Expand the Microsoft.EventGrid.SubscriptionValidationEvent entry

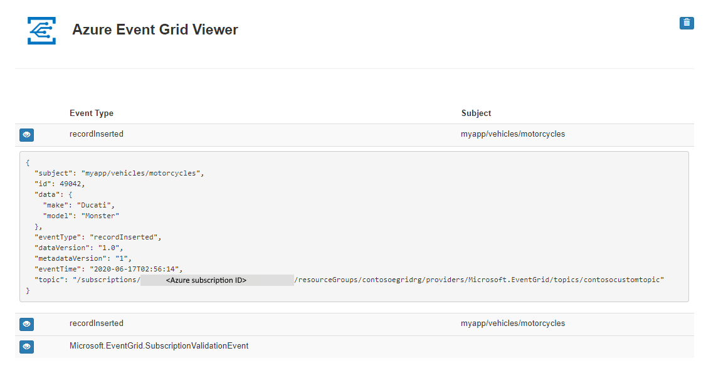click(26, 346)
